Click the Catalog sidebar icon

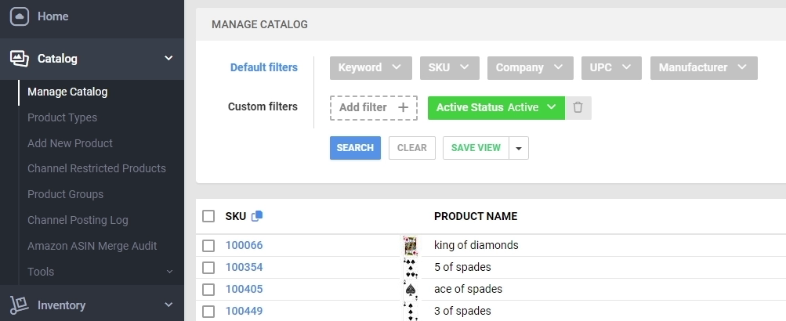pyautogui.click(x=20, y=59)
